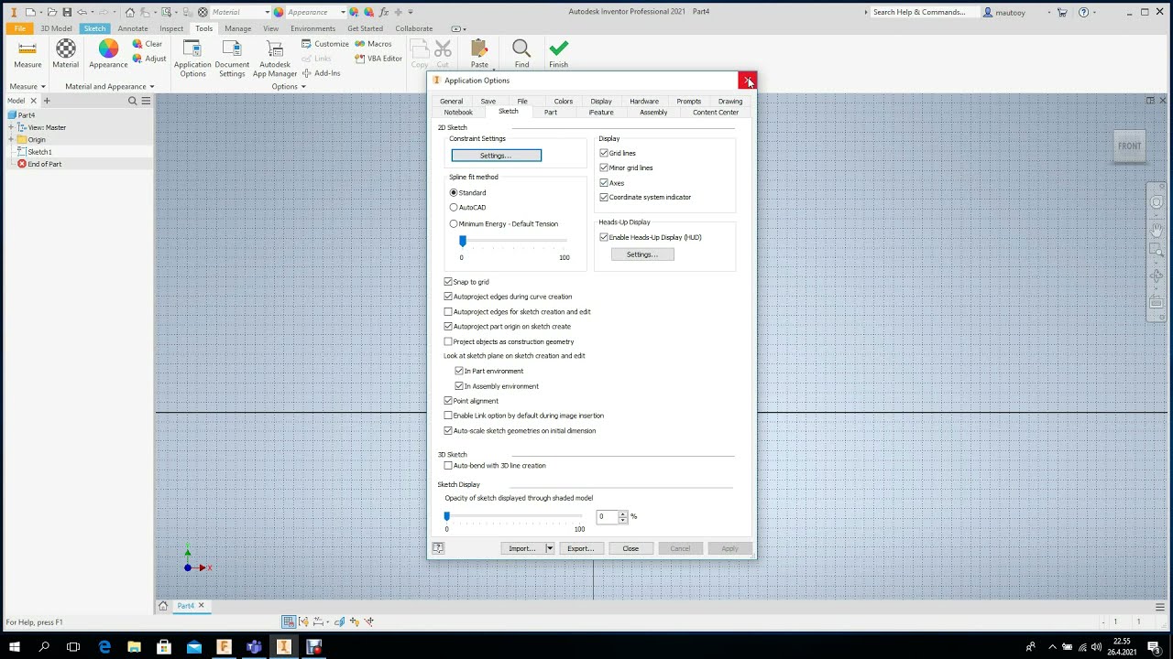This screenshot has height=659, width=1173.
Task: Click Adjust appearance in the ribbon
Action: tap(149, 59)
